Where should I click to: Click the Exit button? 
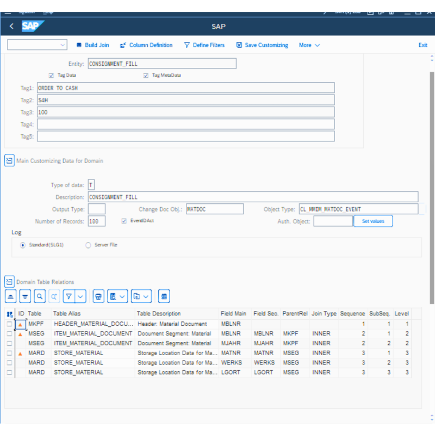(x=422, y=45)
